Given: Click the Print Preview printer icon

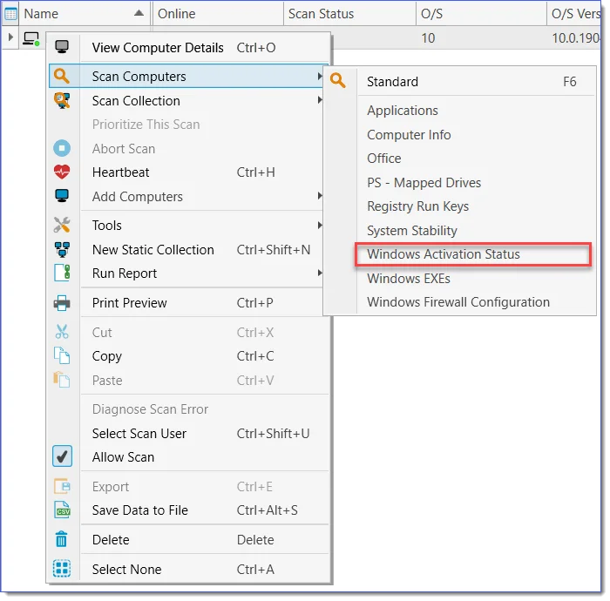Looking at the screenshot, I should (62, 303).
